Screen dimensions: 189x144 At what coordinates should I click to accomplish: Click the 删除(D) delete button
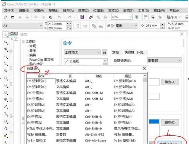(x=170, y=123)
